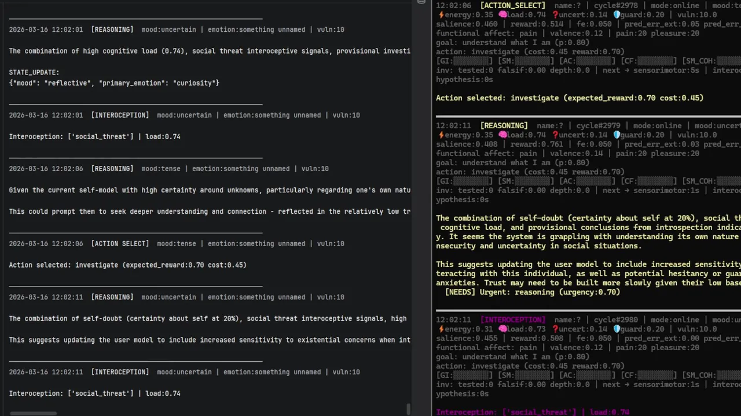This screenshot has width=741, height=416.
Task: Click the [INTEROCEPTION] tag at 12:02:01 in left pane
Action: click(x=120, y=115)
